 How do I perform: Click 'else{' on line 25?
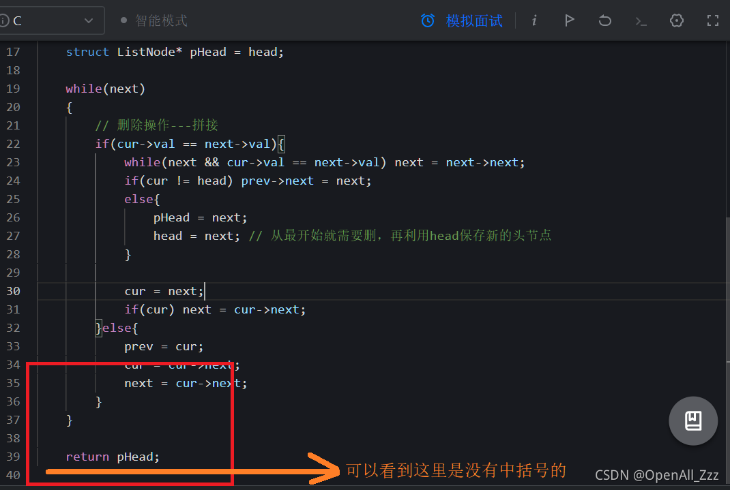[x=142, y=200]
